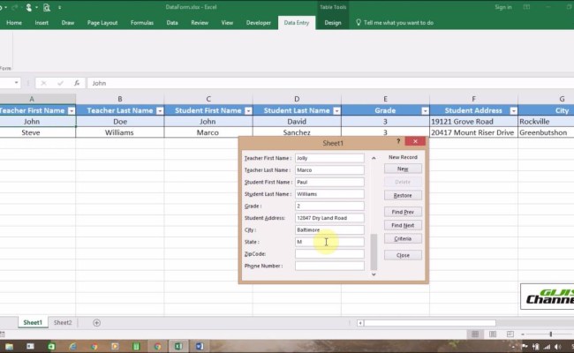574x353 pixels.
Task: Switch to the Review tab
Action: [200, 23]
